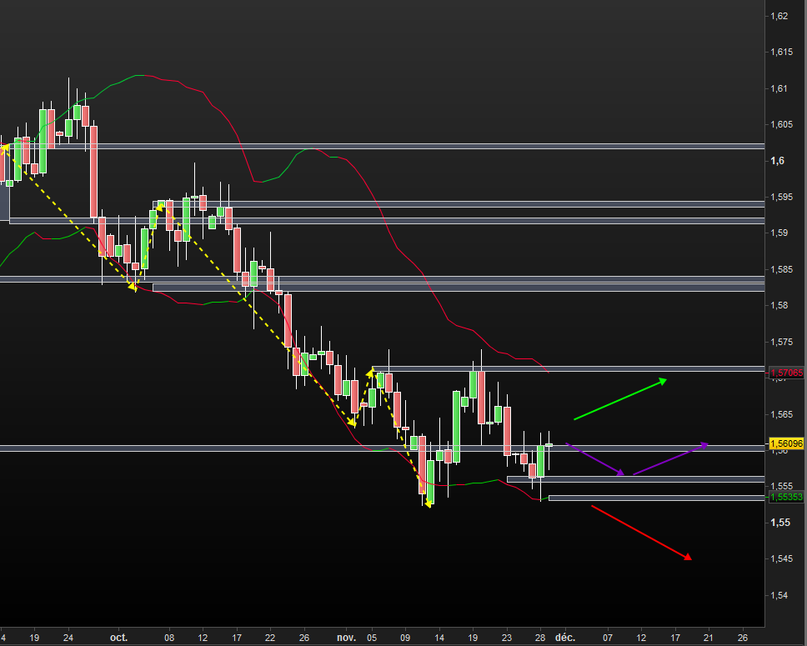Click the 24 date label before oct.
Image resolution: width=807 pixels, height=646 pixels.
coord(68,638)
